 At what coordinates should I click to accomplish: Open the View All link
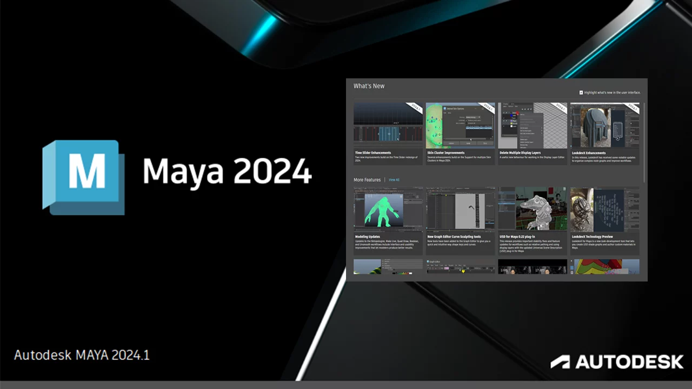tap(394, 180)
